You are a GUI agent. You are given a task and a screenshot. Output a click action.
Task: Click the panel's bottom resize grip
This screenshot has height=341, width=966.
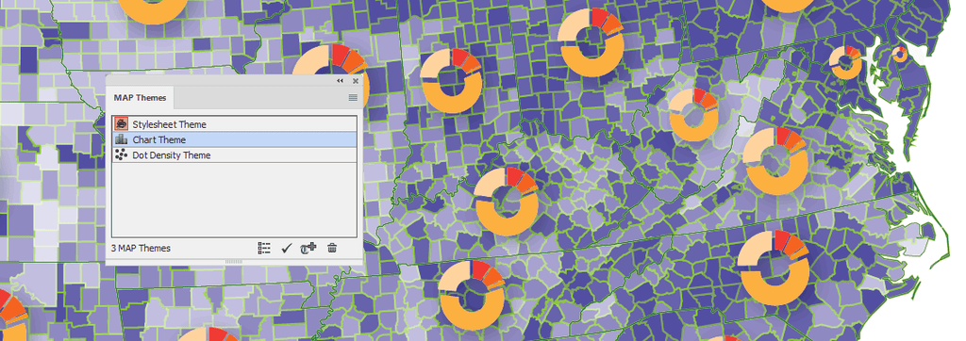point(235,262)
